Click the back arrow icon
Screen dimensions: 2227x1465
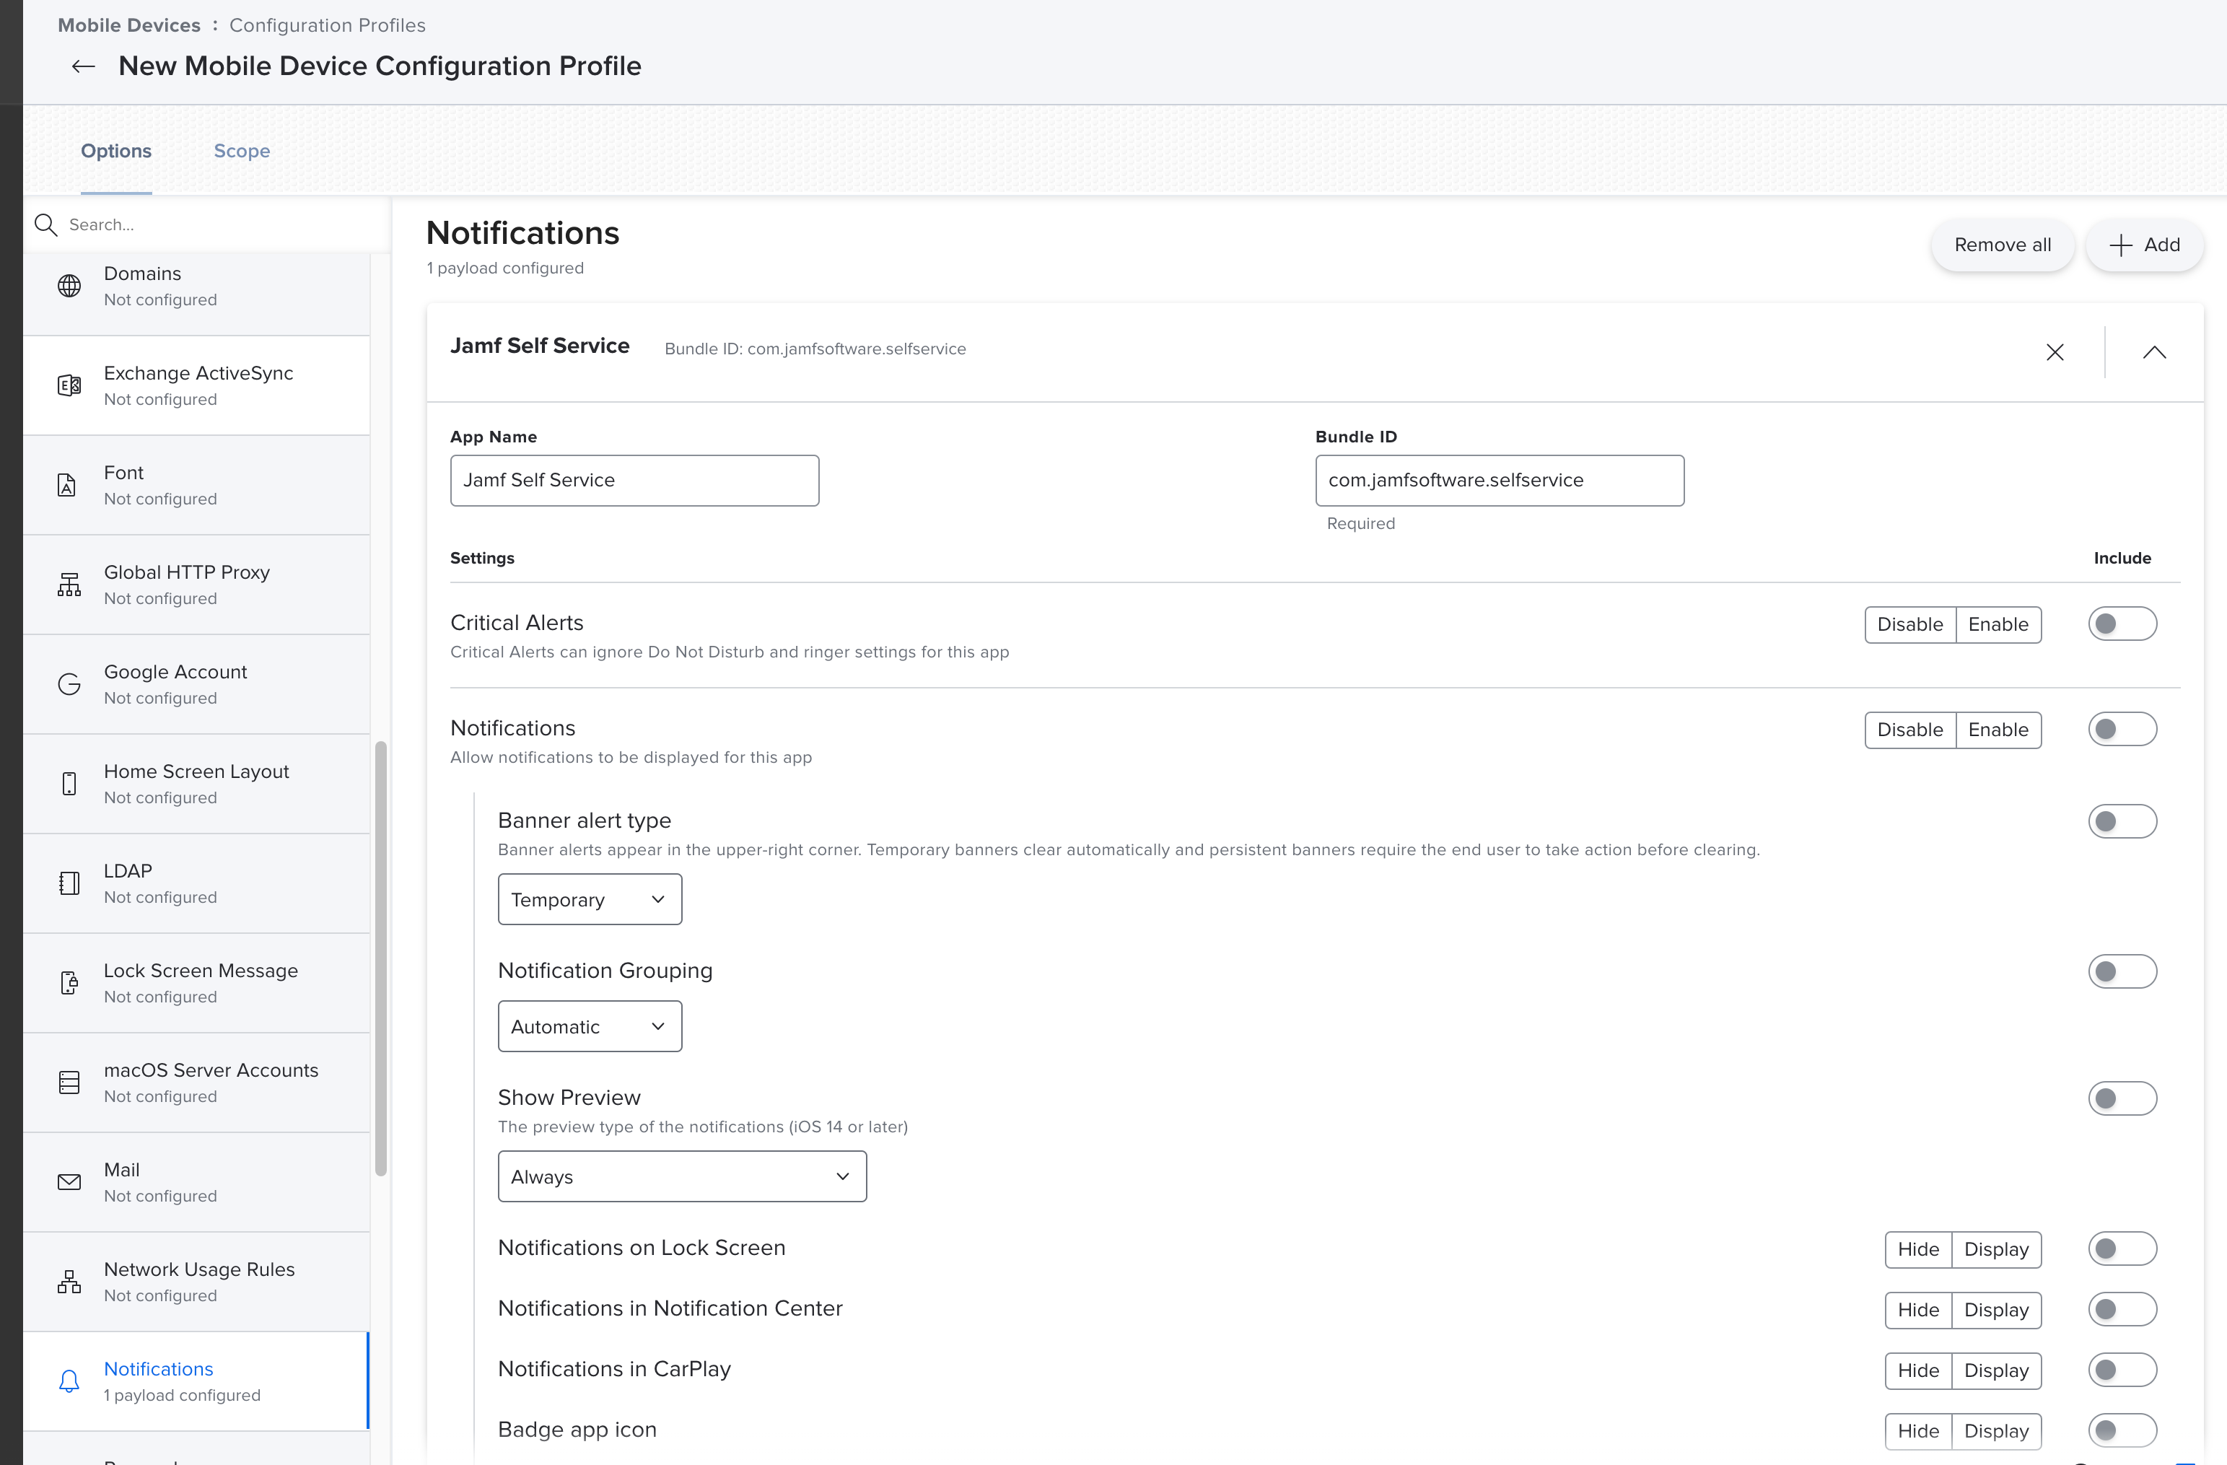click(83, 66)
